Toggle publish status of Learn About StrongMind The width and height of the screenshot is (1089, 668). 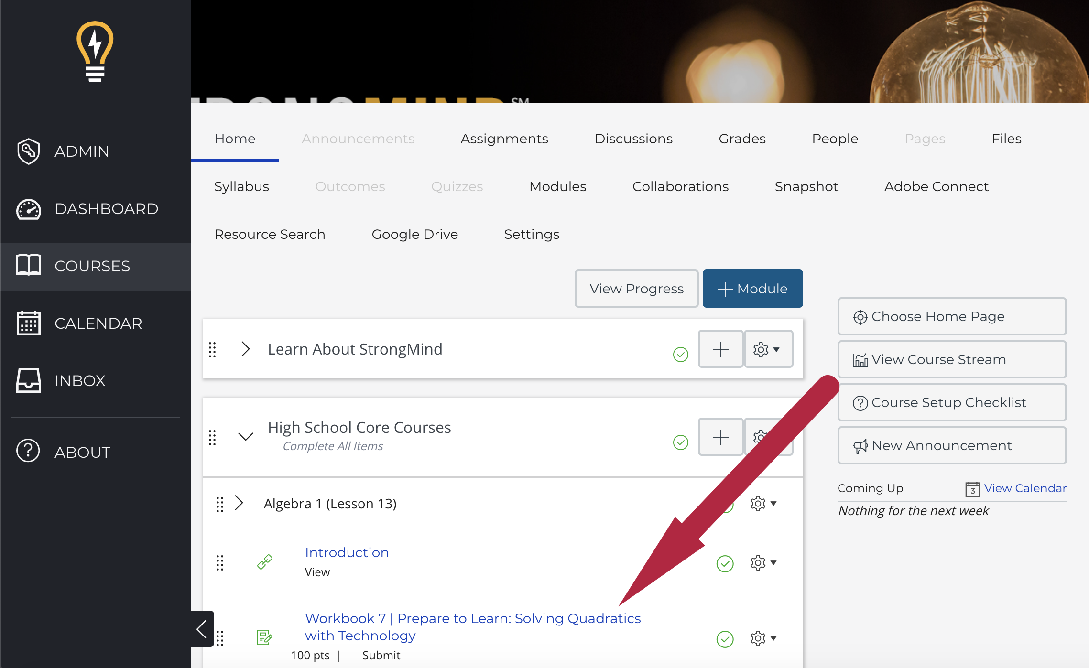tap(681, 355)
